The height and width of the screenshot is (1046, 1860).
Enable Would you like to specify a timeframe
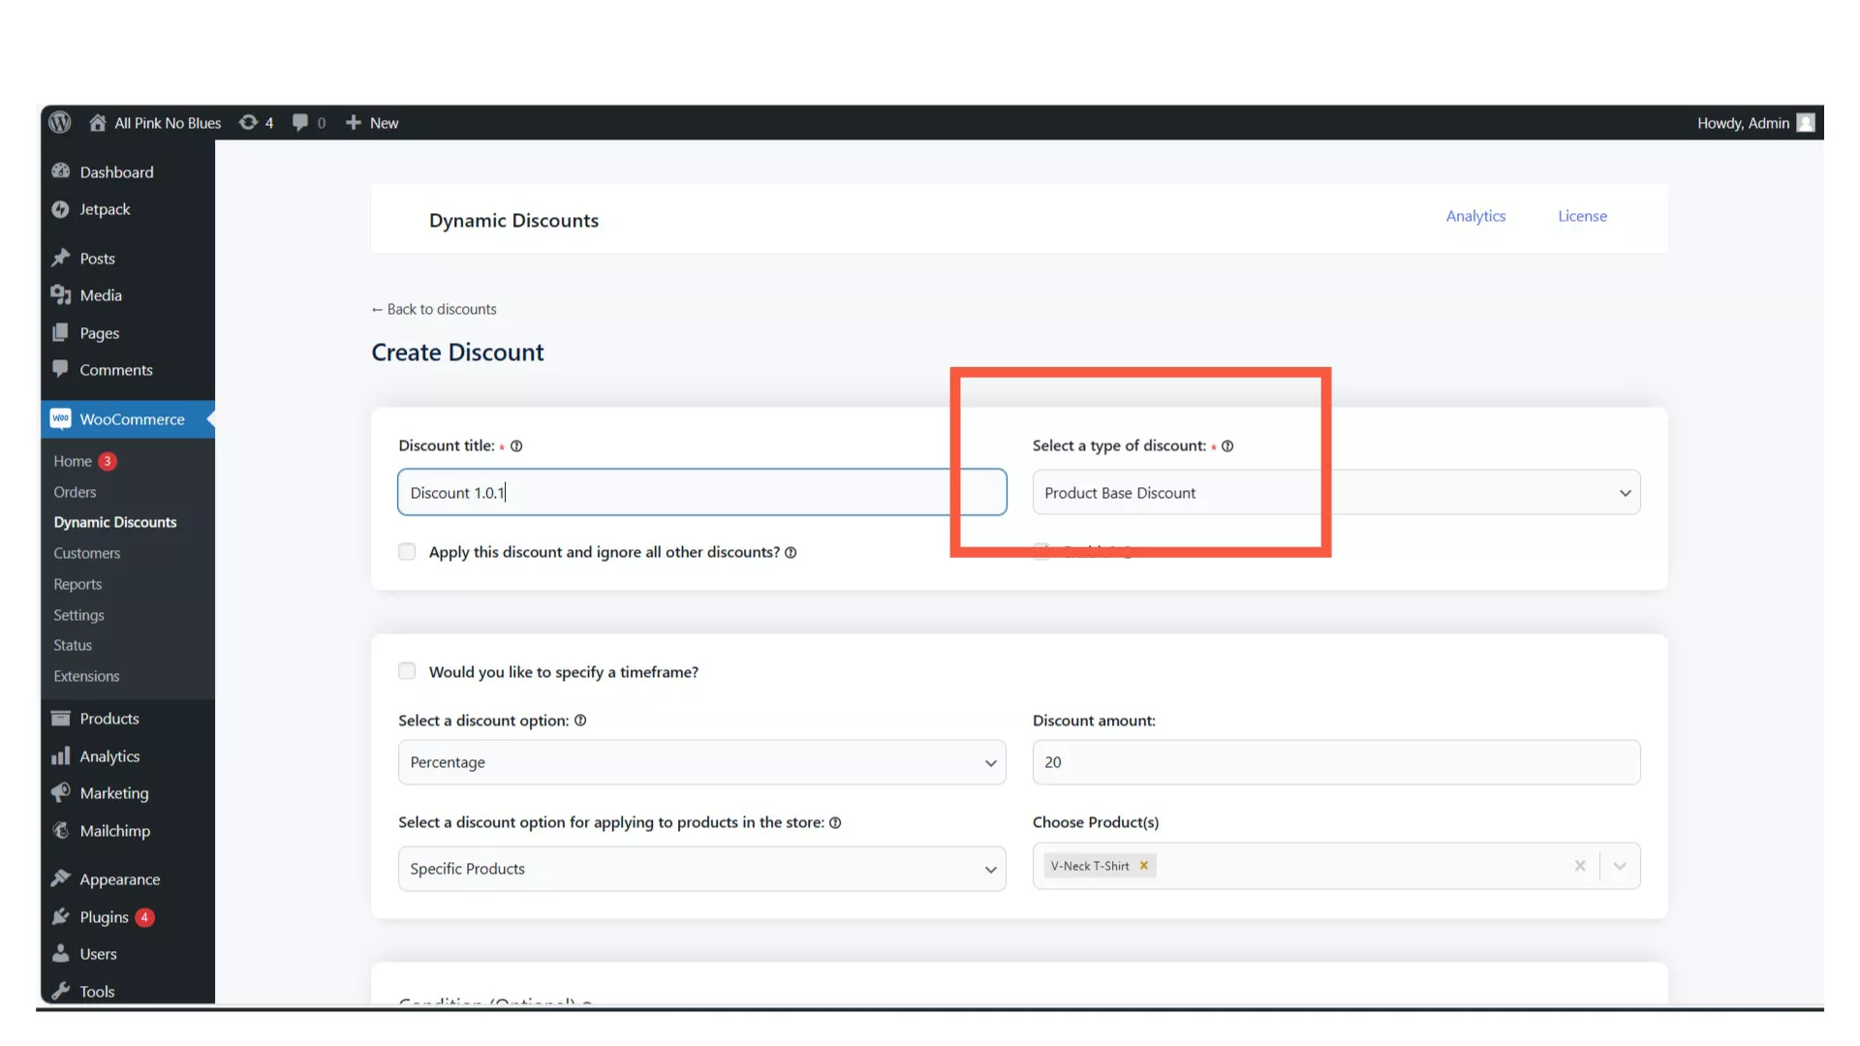coord(406,670)
